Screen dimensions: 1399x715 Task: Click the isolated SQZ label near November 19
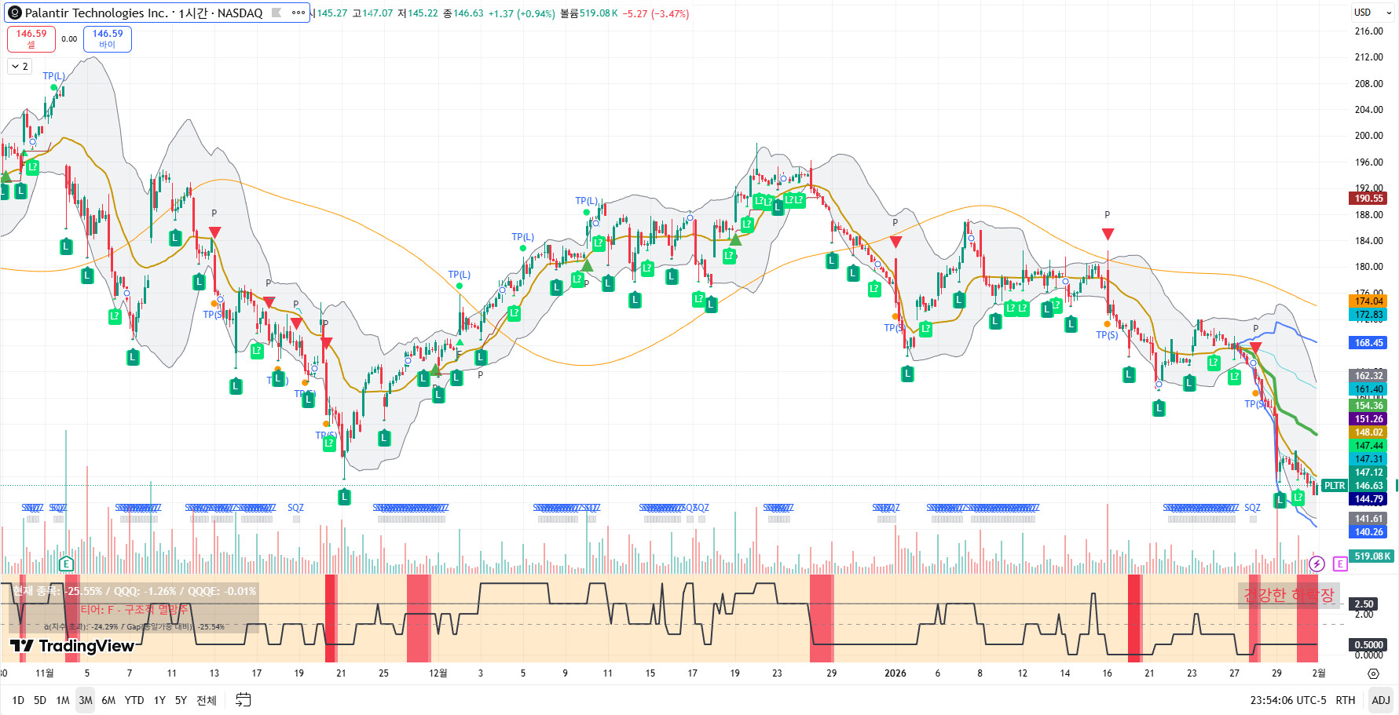click(295, 508)
